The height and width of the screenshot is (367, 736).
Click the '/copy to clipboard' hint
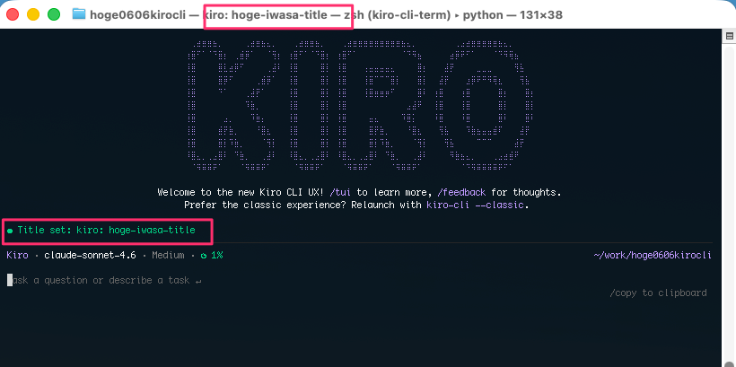[658, 293]
